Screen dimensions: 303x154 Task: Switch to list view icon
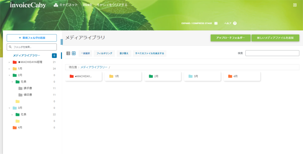point(68,53)
